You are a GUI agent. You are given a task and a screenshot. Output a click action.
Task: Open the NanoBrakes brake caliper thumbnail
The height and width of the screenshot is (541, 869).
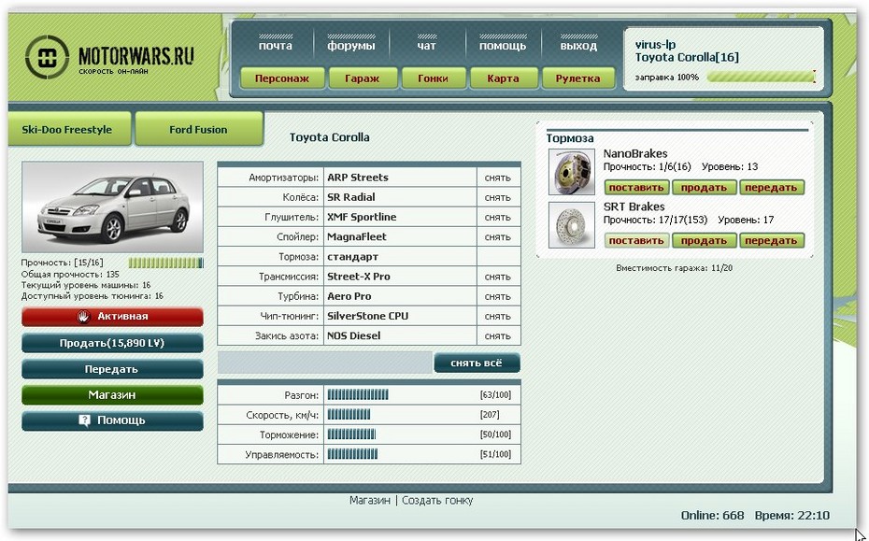pos(571,172)
